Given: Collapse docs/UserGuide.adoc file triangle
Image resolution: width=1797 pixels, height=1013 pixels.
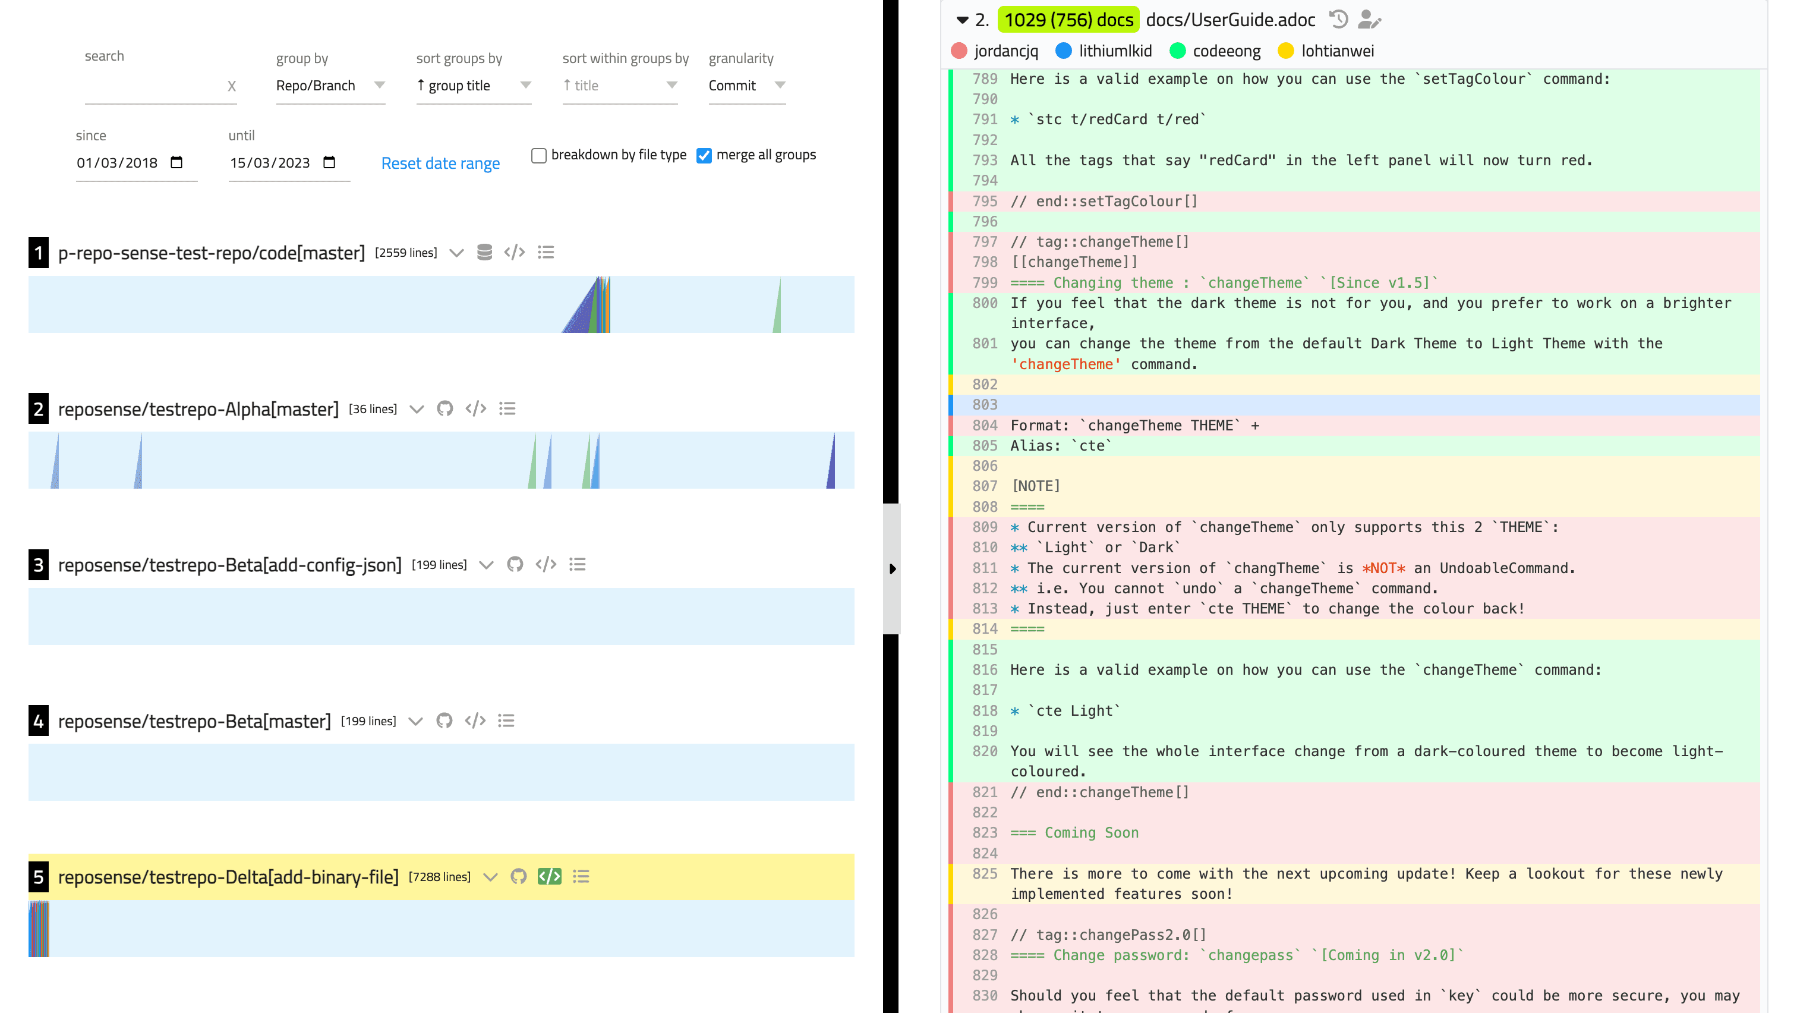Looking at the screenshot, I should click(x=962, y=20).
